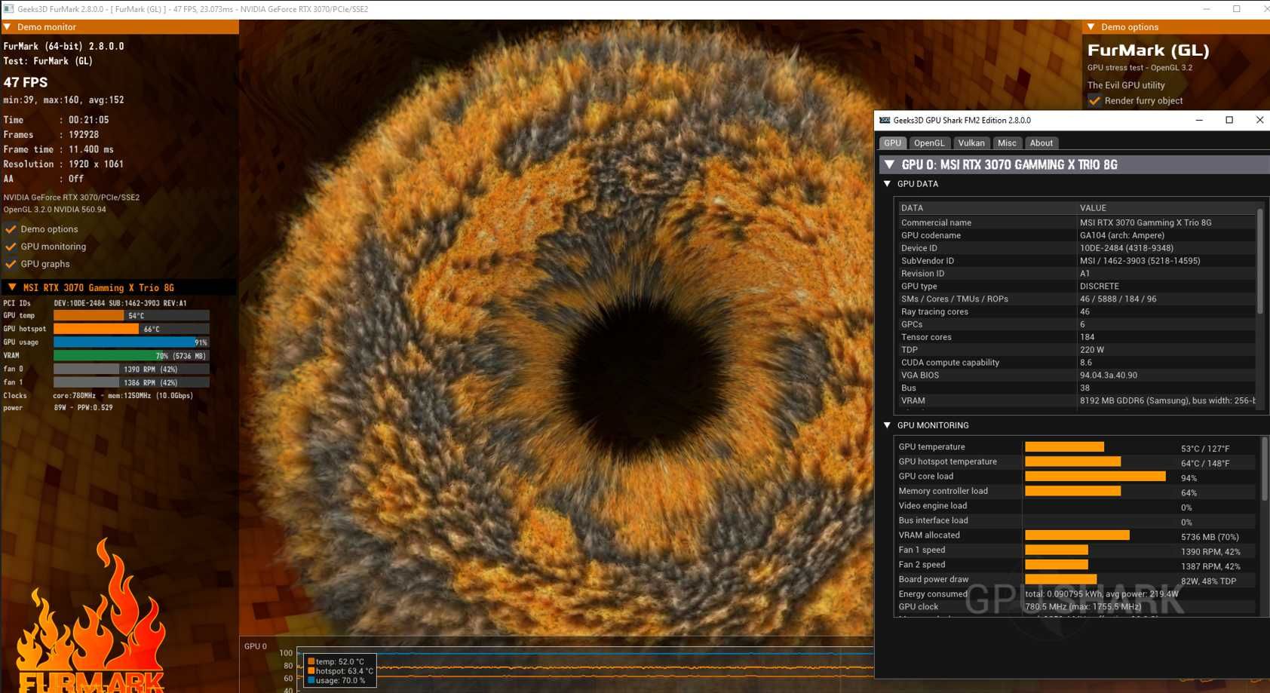This screenshot has width=1270, height=693.
Task: Collapse the GPU MONITORING section
Action: click(887, 425)
